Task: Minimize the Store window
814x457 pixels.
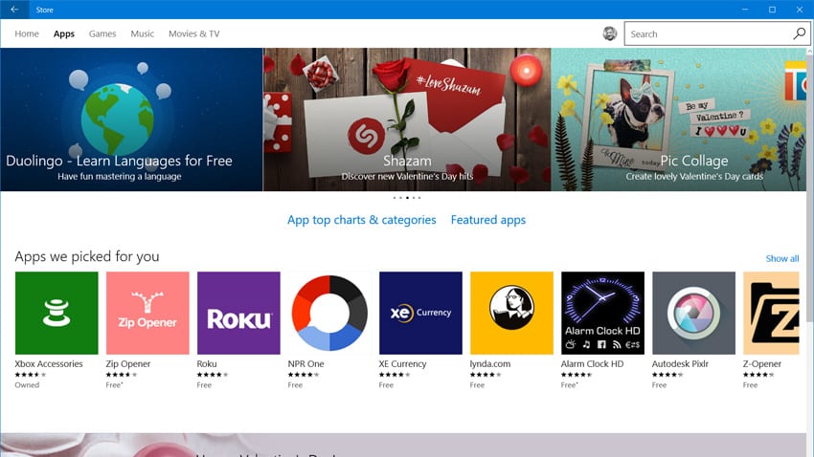Action: [x=745, y=10]
